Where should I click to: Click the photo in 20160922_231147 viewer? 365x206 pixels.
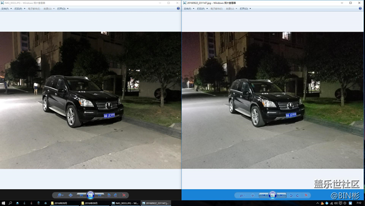pos(272,100)
